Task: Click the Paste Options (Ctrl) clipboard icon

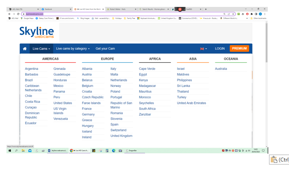Action: (x=274, y=159)
